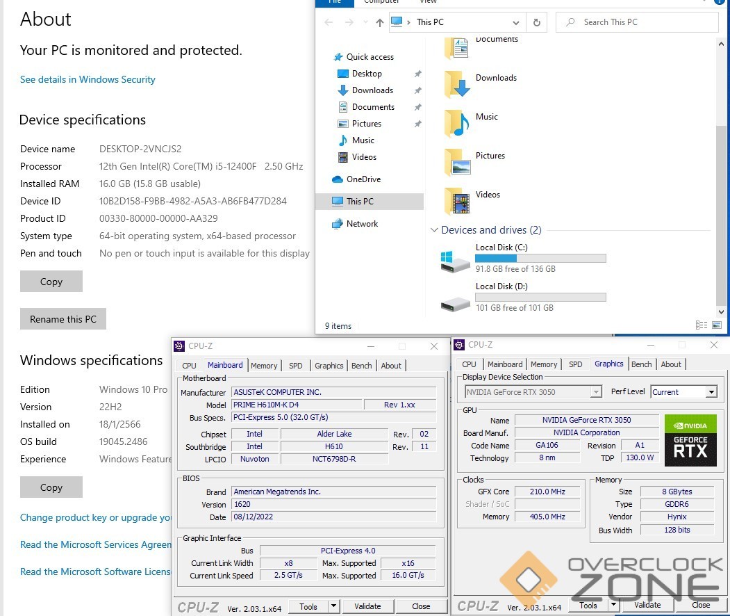Click the Up arrow navigation icon
This screenshot has width=730, height=616.
(379, 22)
